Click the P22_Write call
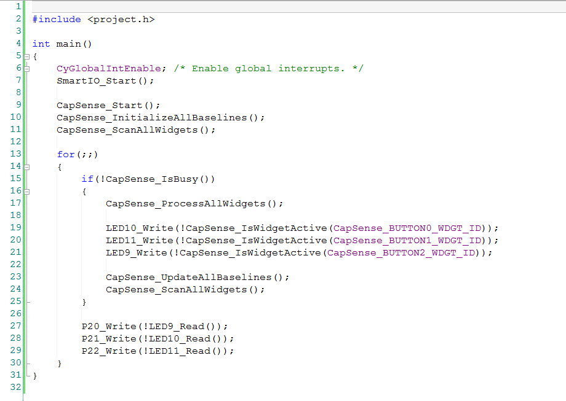 [x=109, y=350]
